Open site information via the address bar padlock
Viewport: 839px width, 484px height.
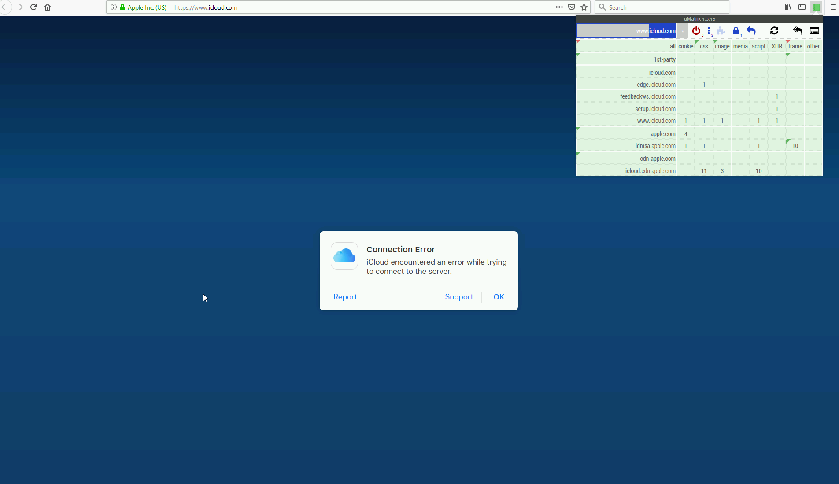pyautogui.click(x=122, y=7)
